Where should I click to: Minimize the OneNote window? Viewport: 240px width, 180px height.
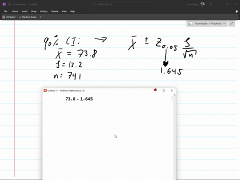coord(219,4)
